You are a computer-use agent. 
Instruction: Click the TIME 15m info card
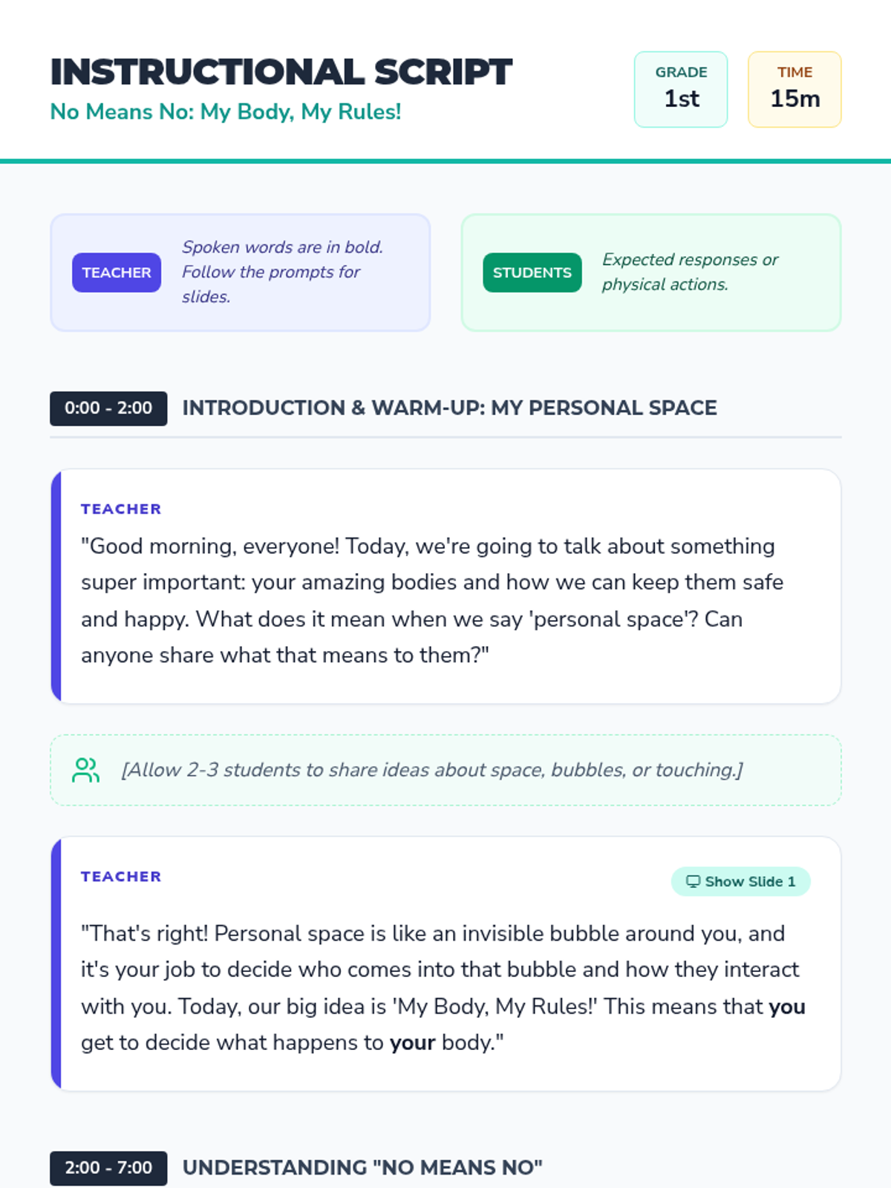794,89
